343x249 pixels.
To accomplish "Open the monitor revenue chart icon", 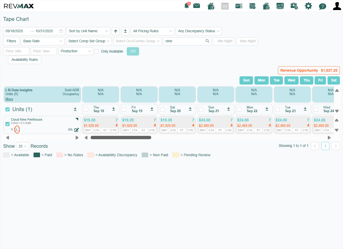I will click(280, 6).
